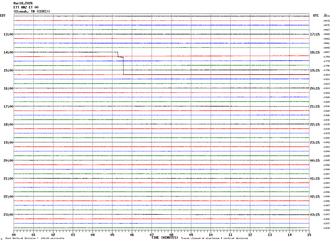Click the "20:15" UTC time label
331x242 pixels.
(x=315, y=88)
